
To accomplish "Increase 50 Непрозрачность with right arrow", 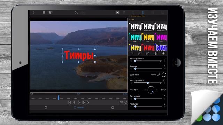I will click(x=165, y=83).
